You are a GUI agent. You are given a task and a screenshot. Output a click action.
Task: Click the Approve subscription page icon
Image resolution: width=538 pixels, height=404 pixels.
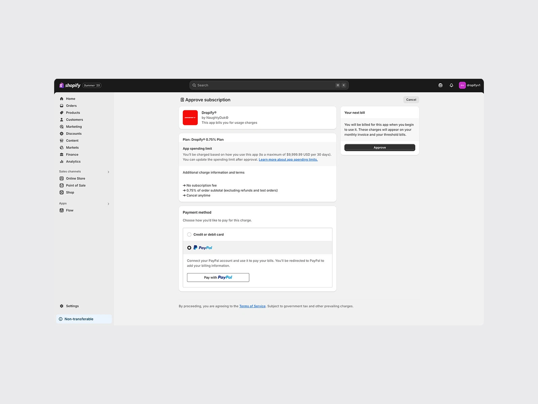pyautogui.click(x=182, y=100)
